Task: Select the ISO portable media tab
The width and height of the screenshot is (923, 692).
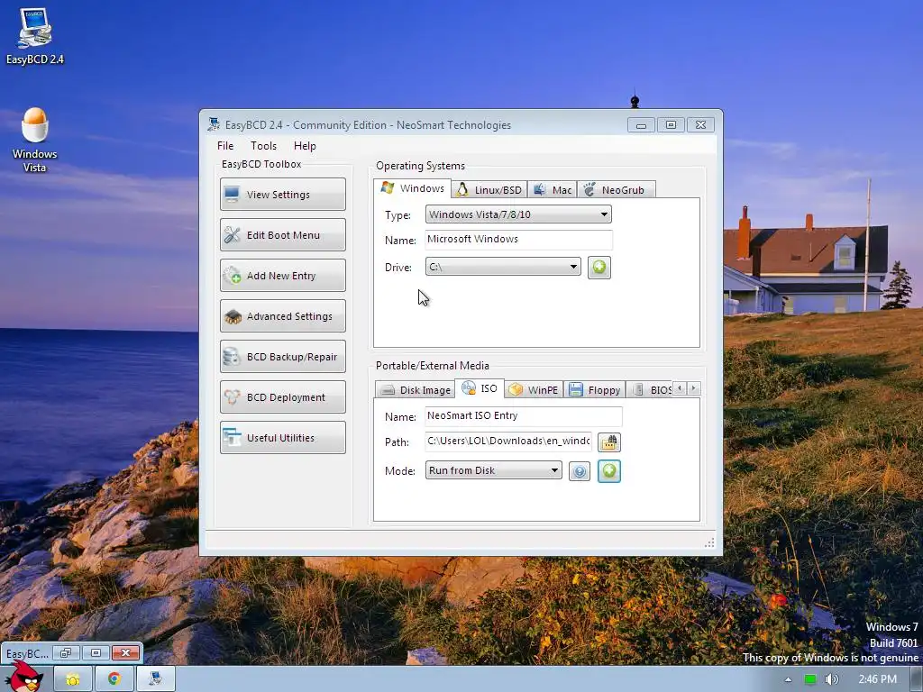Action: point(480,388)
